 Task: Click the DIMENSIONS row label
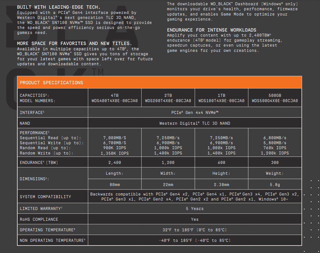pyautogui.click(x=34, y=179)
